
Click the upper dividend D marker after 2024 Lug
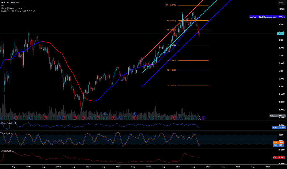(x=135, y=114)
